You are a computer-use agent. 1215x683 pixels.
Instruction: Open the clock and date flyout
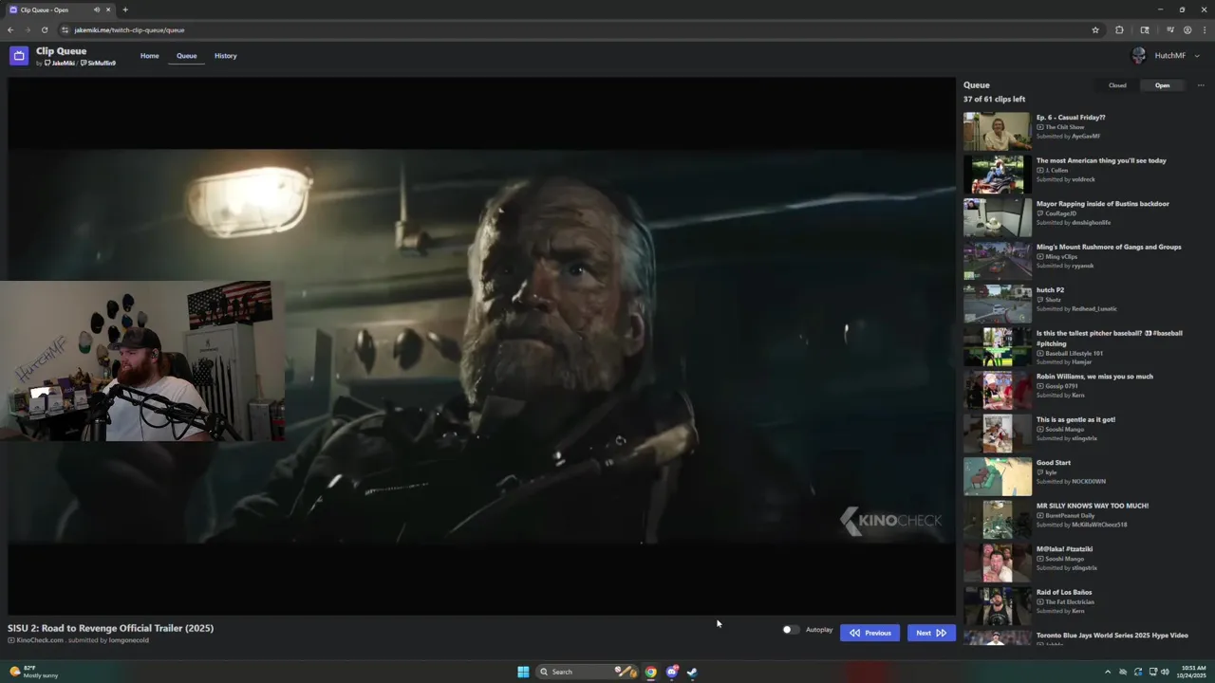pyautogui.click(x=1190, y=672)
